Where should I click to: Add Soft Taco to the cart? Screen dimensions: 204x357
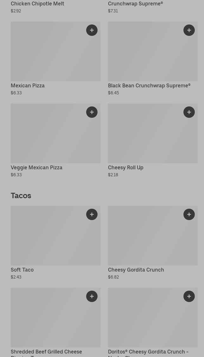pyautogui.click(x=92, y=214)
